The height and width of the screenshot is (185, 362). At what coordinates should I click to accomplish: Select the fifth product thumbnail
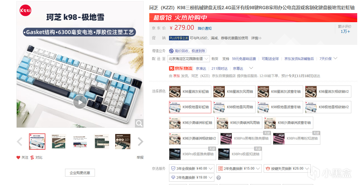click(x=123, y=142)
